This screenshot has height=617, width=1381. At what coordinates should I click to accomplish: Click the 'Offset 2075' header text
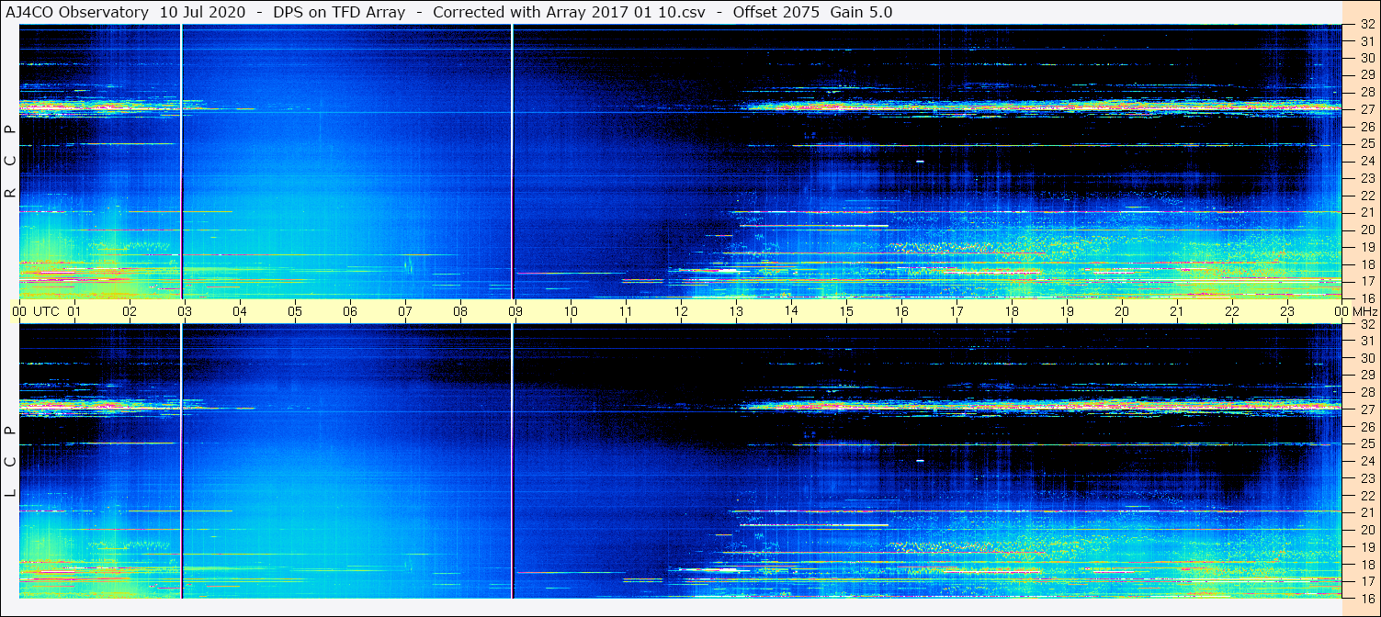coord(776,12)
